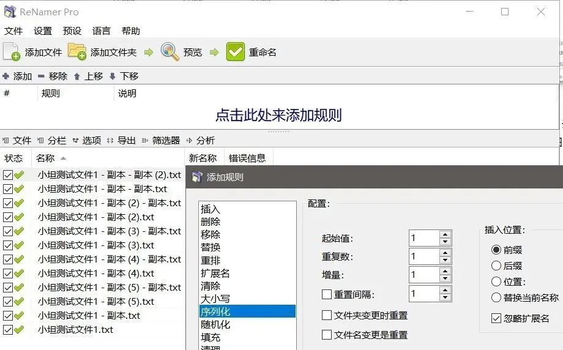
Task: Click the Add Files (添加文件) icon
Action: click(x=12, y=51)
